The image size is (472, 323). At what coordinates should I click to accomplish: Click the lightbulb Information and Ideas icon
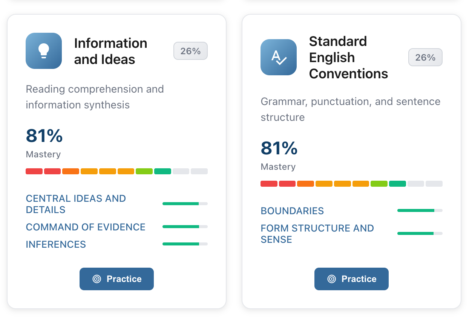coord(44,51)
